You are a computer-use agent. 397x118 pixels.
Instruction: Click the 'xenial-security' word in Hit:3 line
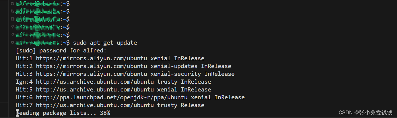(x=176, y=74)
